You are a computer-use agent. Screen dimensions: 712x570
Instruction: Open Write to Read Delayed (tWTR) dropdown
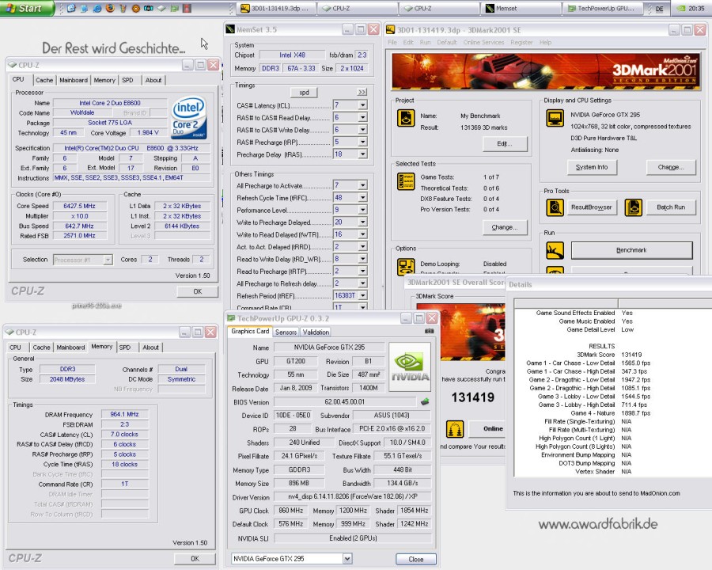point(362,234)
